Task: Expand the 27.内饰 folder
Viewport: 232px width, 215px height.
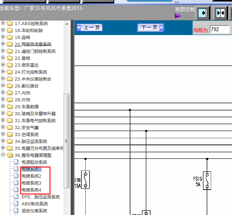Action: (3, 92)
